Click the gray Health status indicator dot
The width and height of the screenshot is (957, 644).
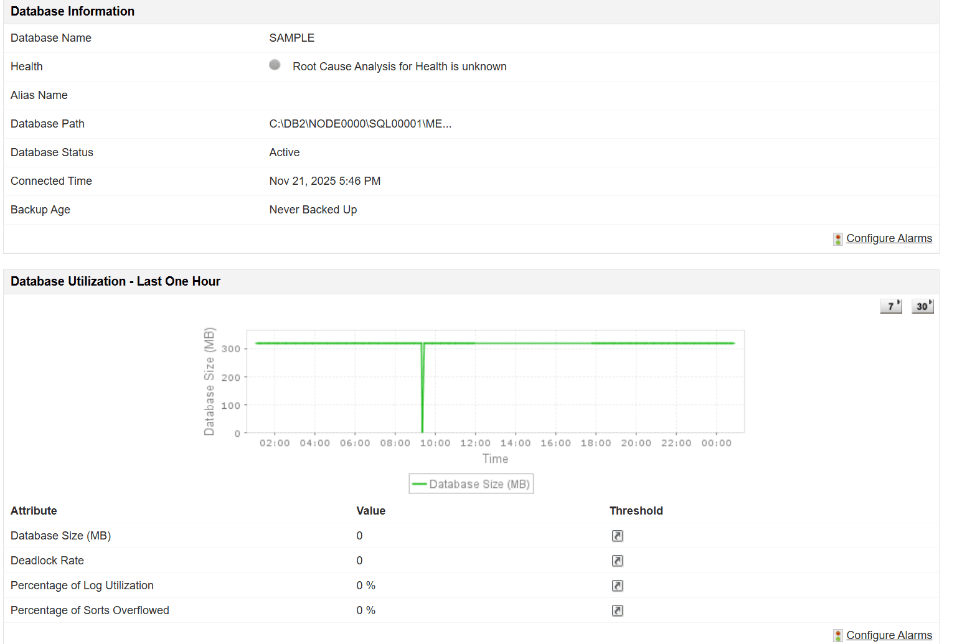coord(275,64)
